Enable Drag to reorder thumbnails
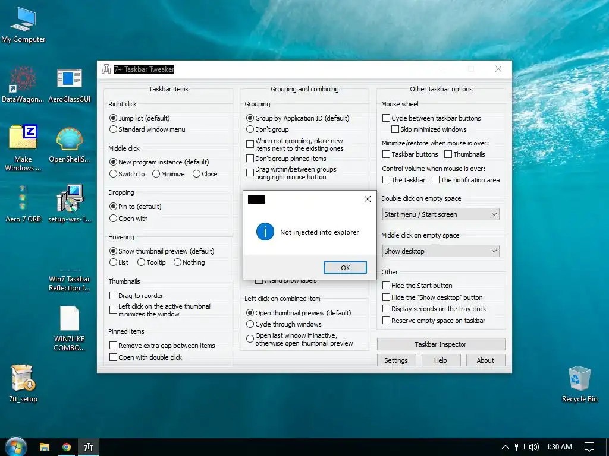609x456 pixels. click(x=136, y=296)
